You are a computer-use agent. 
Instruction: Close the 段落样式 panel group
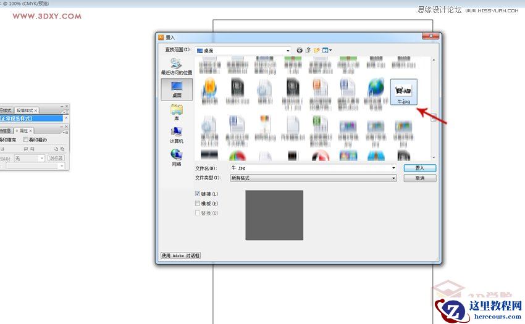click(66, 106)
